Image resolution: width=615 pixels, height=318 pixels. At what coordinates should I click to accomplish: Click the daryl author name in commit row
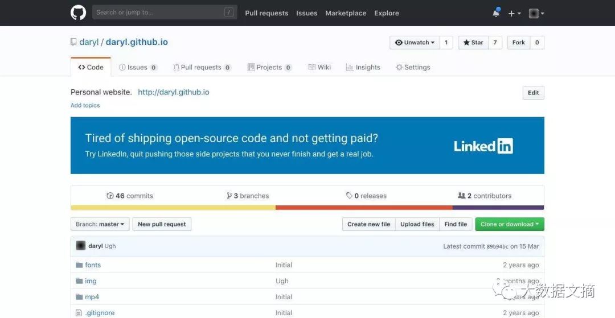pos(95,246)
